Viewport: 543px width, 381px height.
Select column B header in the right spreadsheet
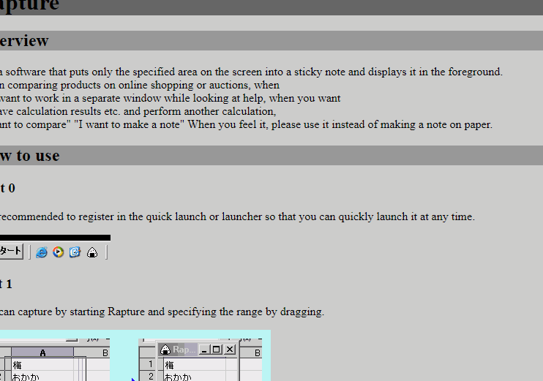pos(251,352)
